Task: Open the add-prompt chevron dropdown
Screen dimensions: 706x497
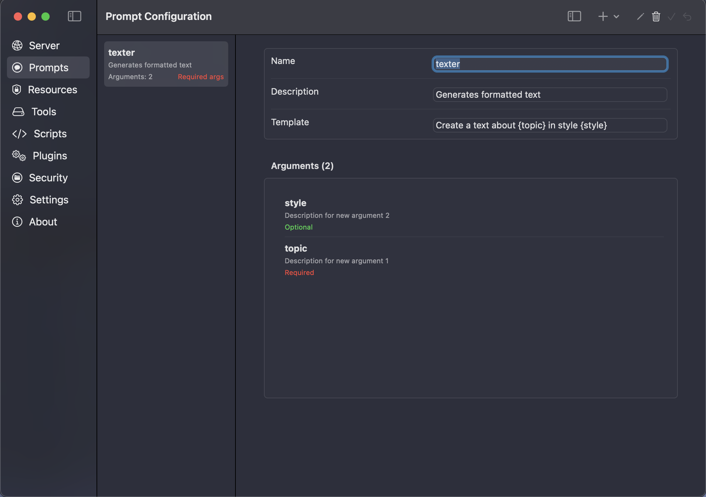Action: click(x=616, y=17)
